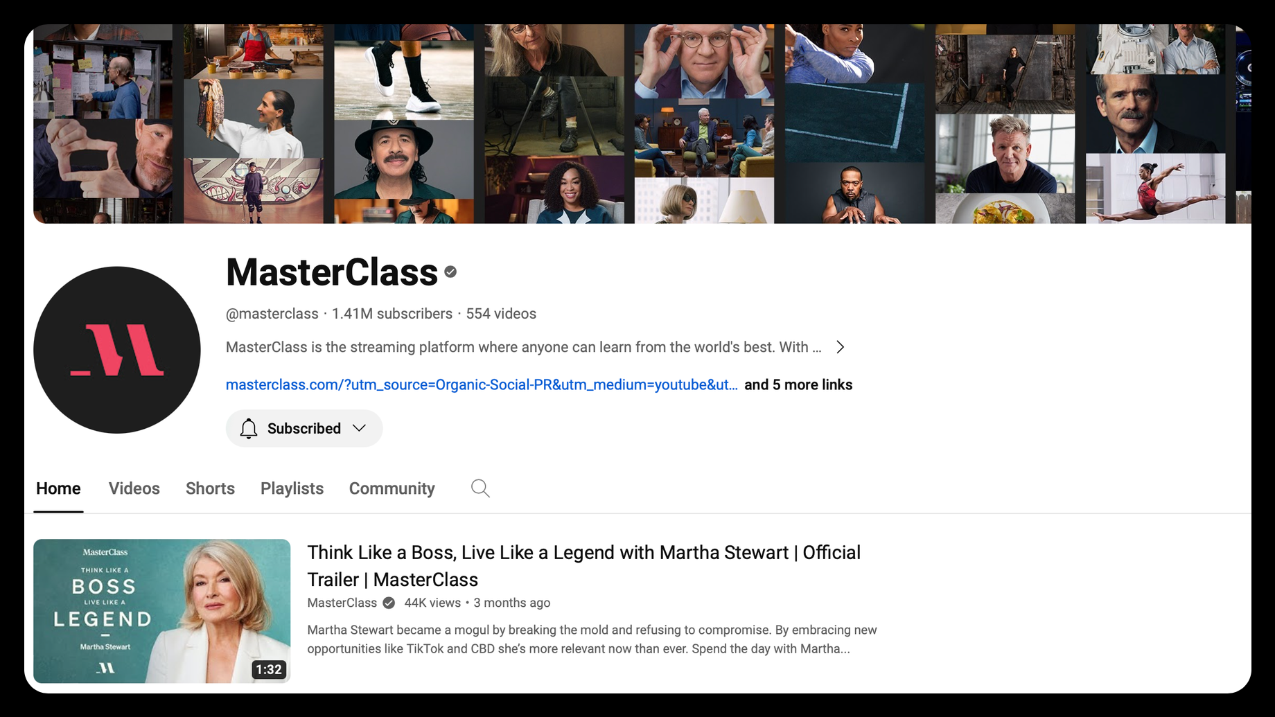Click the masterclass.com link in the channel info
This screenshot has width=1275, height=717.
coord(482,384)
